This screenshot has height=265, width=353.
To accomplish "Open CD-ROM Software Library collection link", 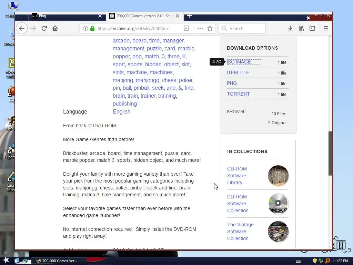I will [237, 176].
